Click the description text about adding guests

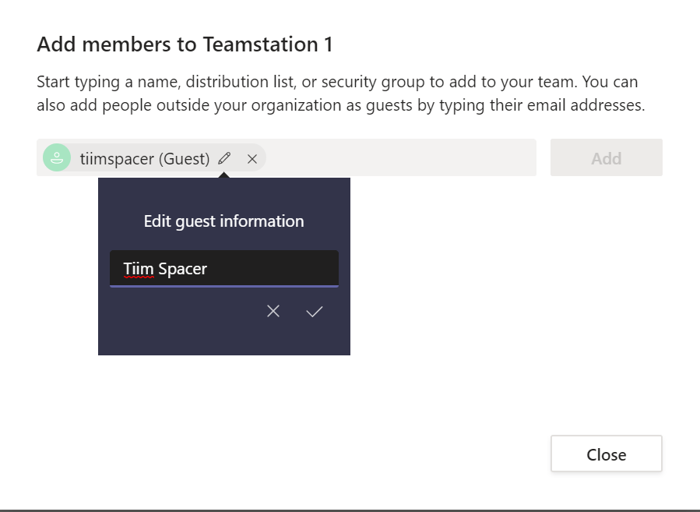pyautogui.click(x=340, y=94)
